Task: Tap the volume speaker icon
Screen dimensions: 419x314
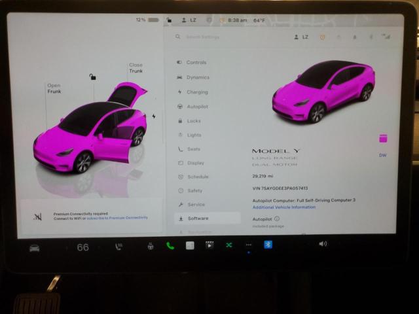Action: pos(323,243)
